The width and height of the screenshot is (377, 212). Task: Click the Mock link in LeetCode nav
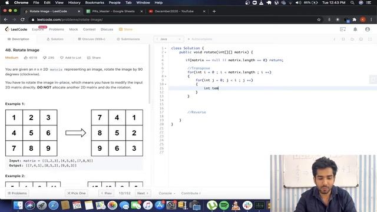[x=74, y=29]
